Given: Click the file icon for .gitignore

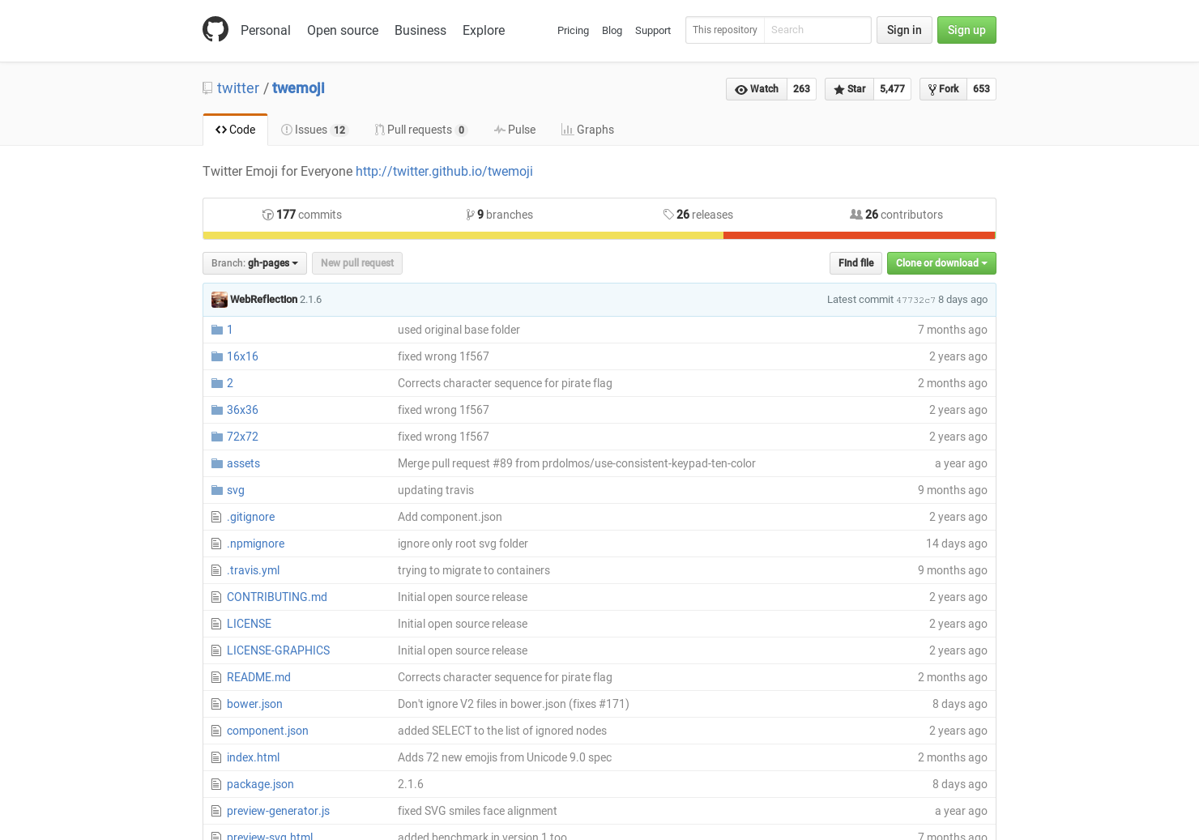Looking at the screenshot, I should [x=216, y=517].
